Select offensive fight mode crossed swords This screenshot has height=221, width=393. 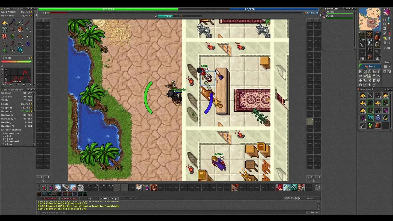pos(385,33)
